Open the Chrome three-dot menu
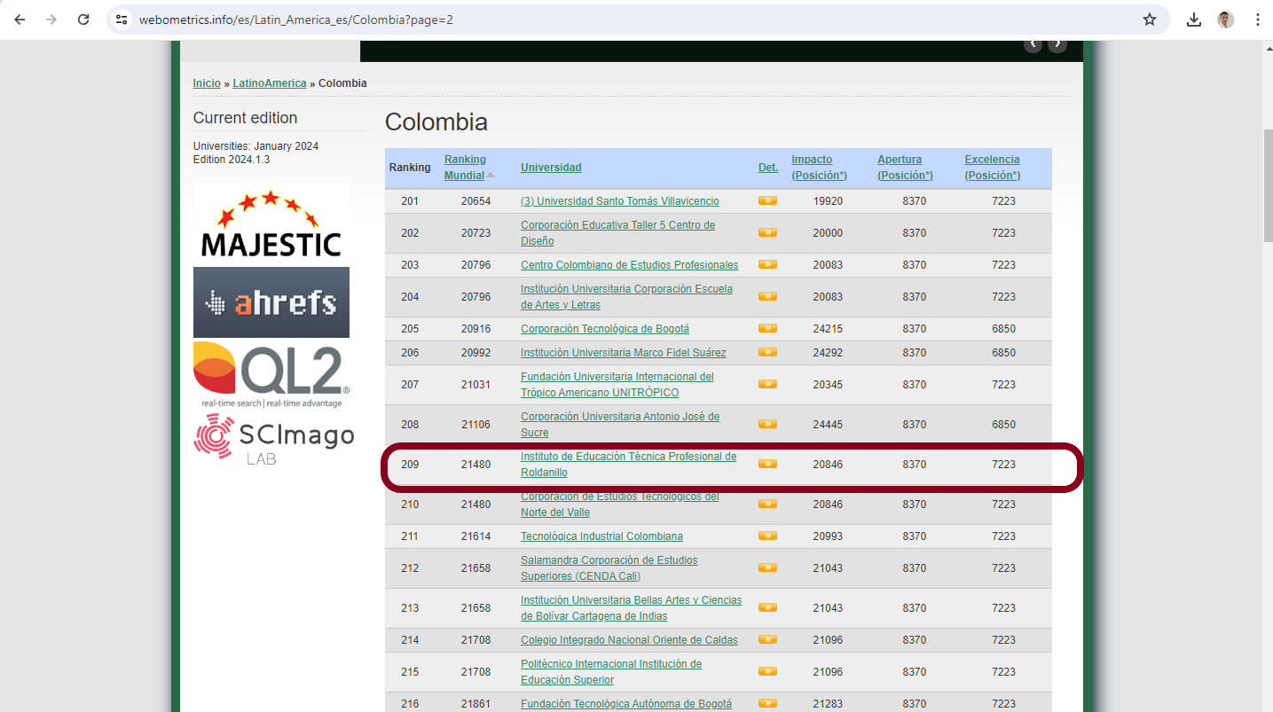Image resolution: width=1273 pixels, height=712 pixels. tap(1257, 20)
